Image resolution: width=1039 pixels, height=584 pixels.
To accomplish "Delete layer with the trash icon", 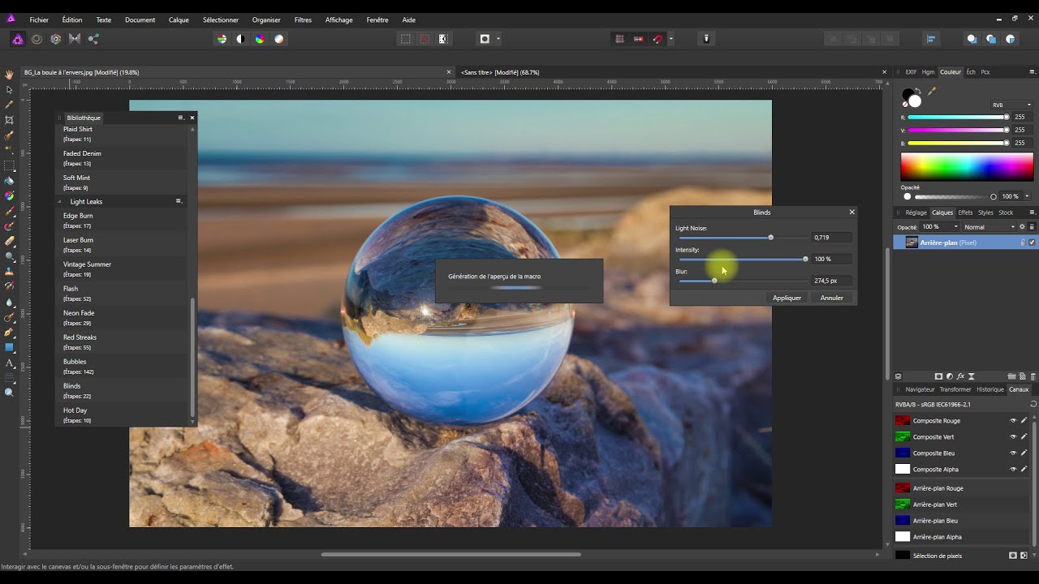I will coord(1033,376).
